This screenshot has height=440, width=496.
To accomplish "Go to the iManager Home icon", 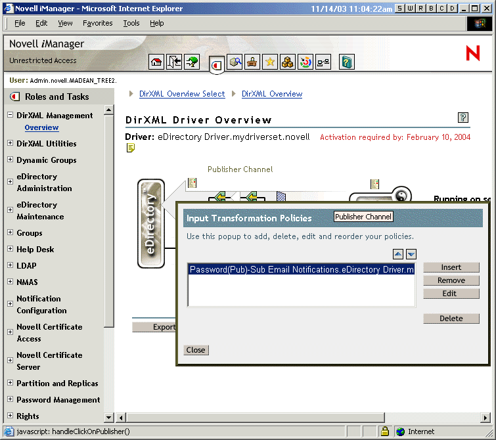I will [156, 62].
